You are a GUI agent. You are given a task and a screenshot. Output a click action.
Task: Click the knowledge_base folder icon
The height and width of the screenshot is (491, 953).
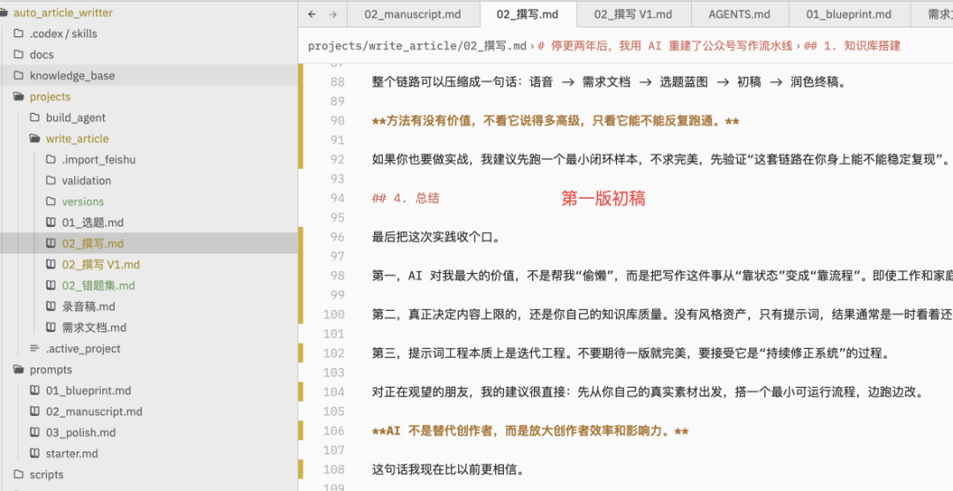coord(19,75)
